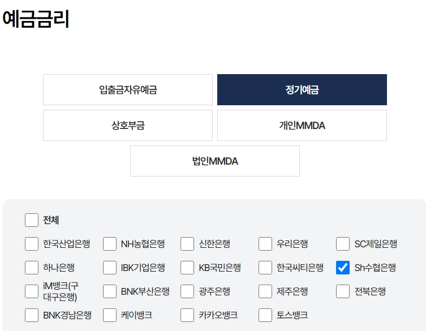This screenshot has width=426, height=331.
Task: Tick the NH농협은행 checkbox
Action: [x=110, y=244]
